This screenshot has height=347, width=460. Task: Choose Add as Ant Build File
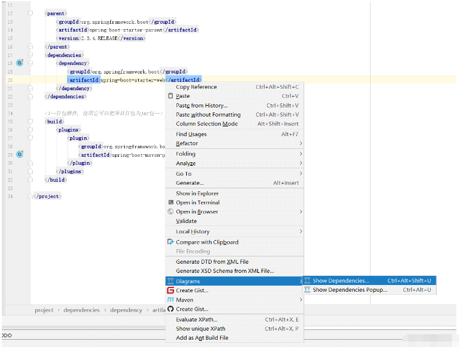click(234, 338)
